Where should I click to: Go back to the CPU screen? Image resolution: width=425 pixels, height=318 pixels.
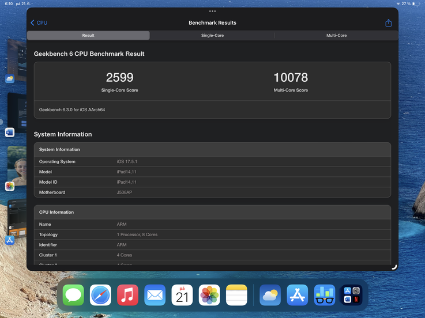point(39,22)
